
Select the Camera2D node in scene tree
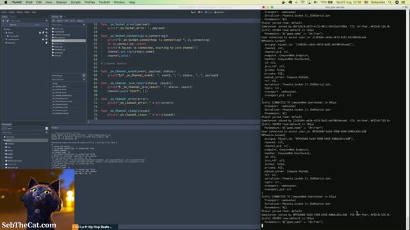(x=14, y=36)
